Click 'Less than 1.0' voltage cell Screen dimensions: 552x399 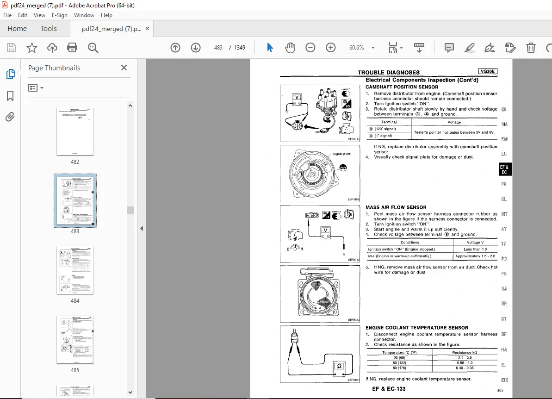coord(475,249)
